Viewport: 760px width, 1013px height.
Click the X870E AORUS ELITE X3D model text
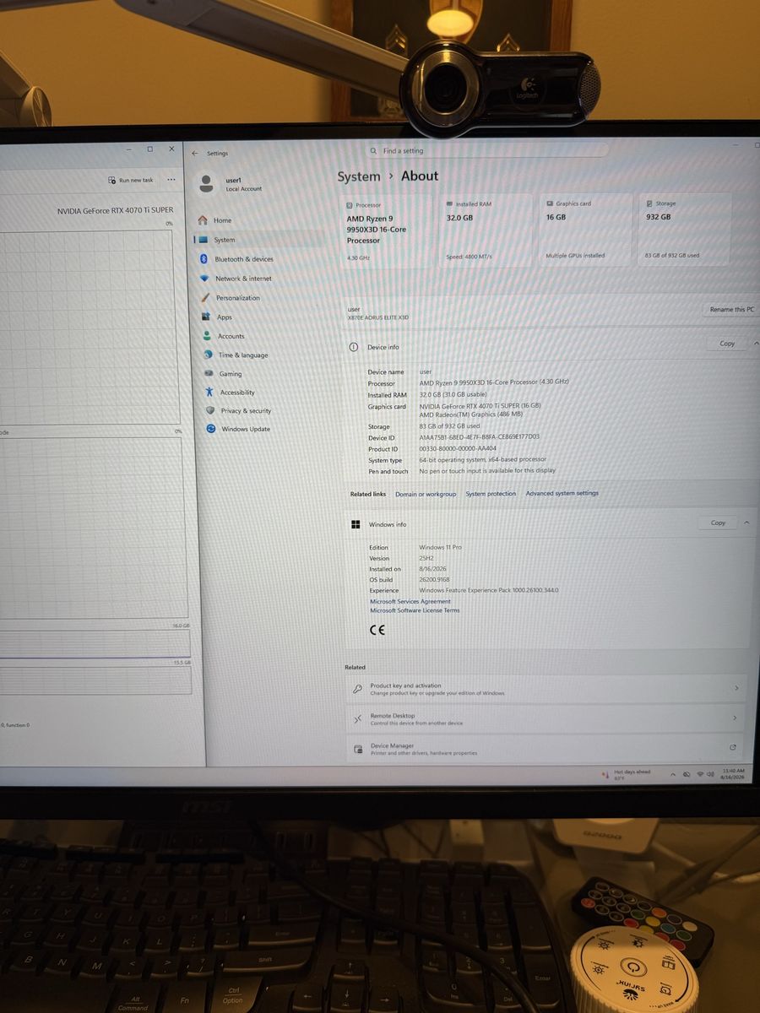click(x=377, y=317)
